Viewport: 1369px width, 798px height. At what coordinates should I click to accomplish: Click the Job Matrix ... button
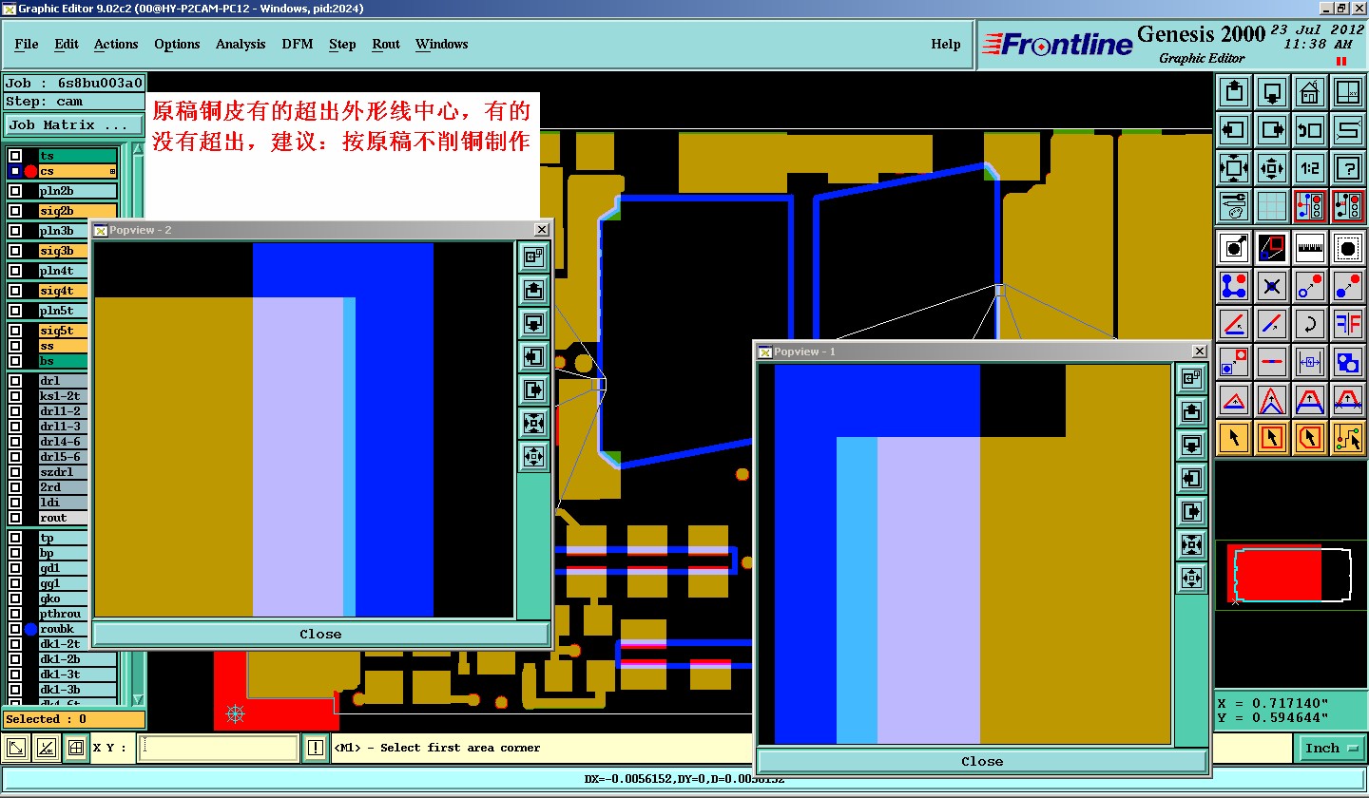(x=74, y=124)
